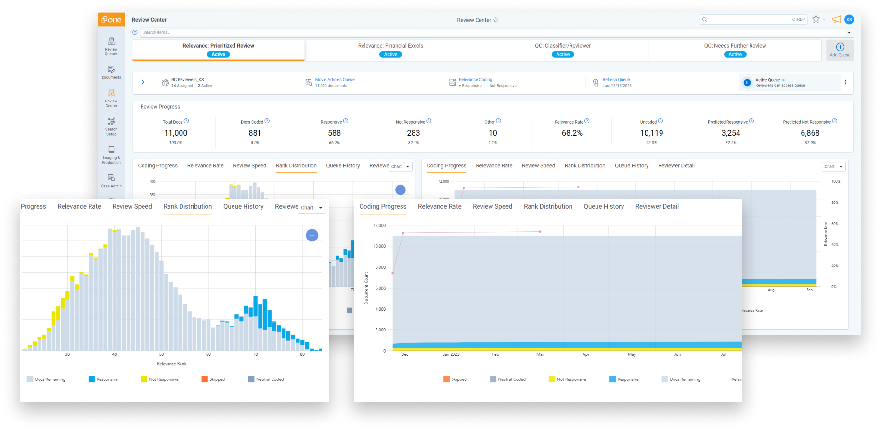
Task: Click the info icon beside Relevance Rate
Action: (x=587, y=121)
